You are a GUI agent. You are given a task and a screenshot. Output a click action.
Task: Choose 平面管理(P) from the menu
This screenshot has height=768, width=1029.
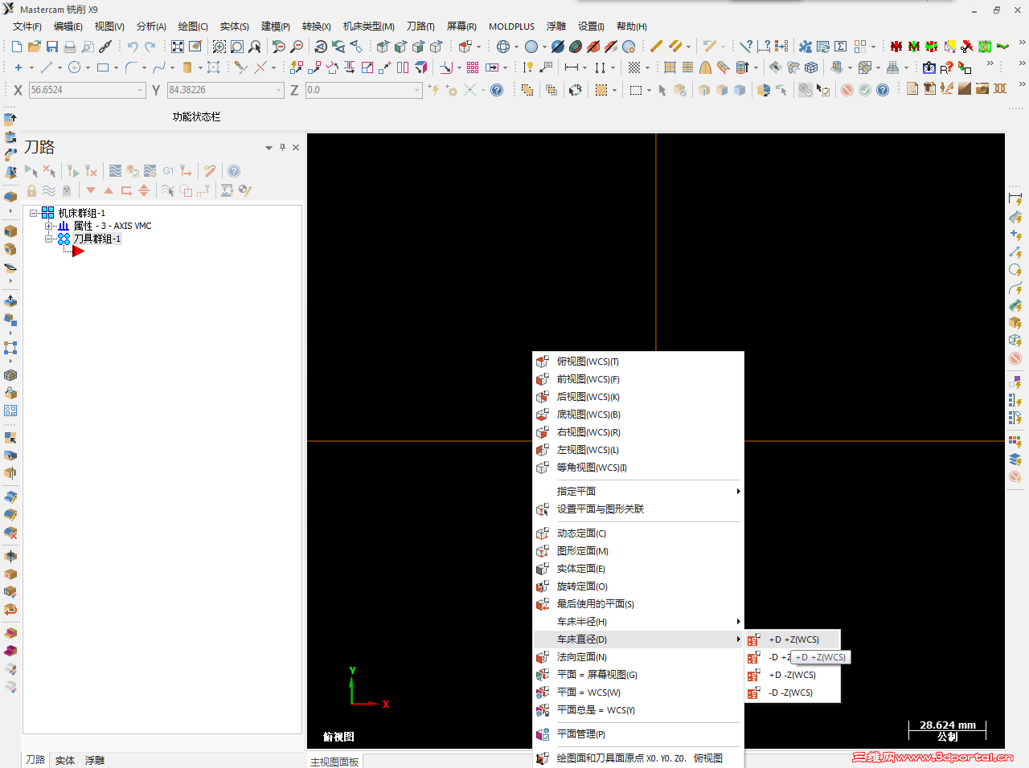[x=637, y=734]
